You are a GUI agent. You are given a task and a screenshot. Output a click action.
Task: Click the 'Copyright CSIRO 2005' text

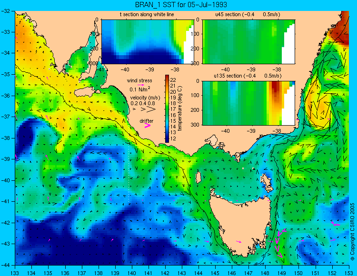coord(352,232)
